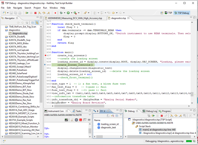Click the green Run launch icon

[x=68, y=13]
